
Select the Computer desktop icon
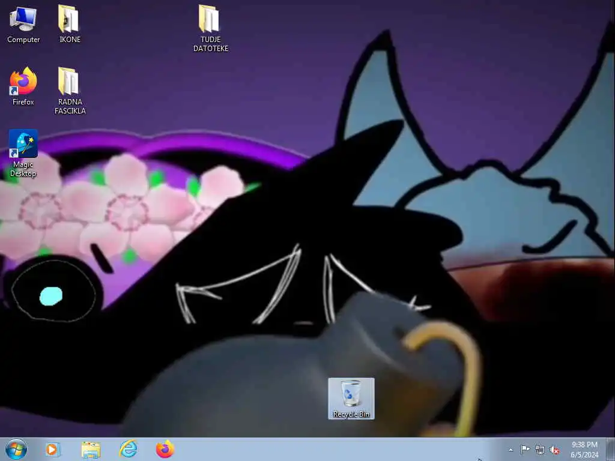[23, 24]
